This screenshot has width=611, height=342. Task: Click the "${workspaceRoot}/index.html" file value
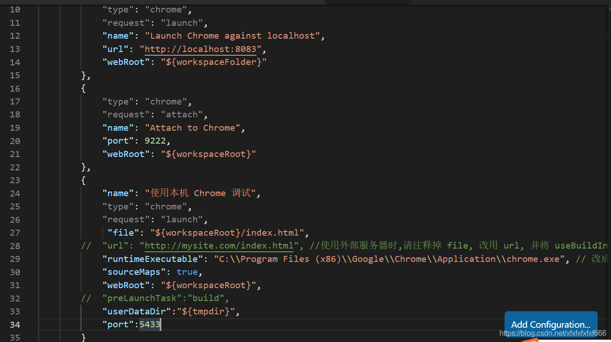[227, 232]
